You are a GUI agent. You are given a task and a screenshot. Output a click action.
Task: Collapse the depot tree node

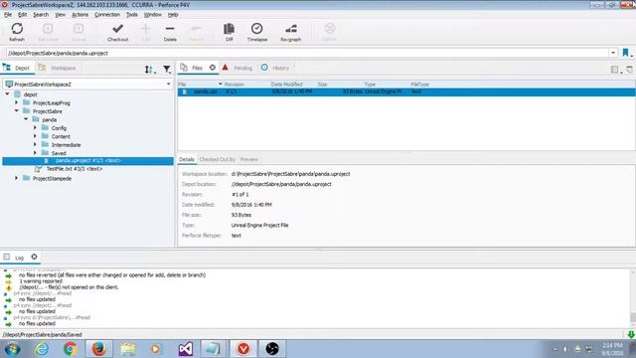click(7, 94)
